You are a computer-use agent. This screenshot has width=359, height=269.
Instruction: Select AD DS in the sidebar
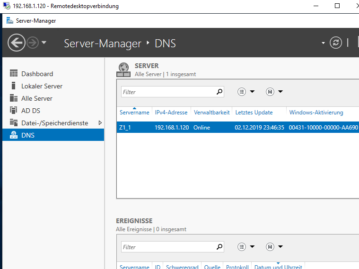(x=31, y=111)
